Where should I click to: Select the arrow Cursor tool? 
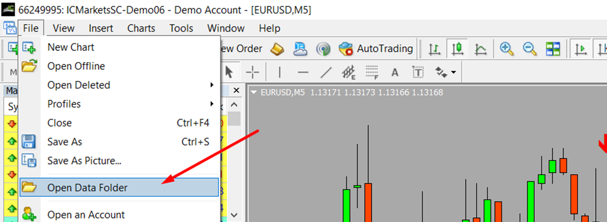(229, 72)
